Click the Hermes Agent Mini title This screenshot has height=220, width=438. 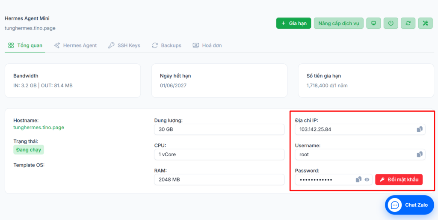tap(27, 18)
